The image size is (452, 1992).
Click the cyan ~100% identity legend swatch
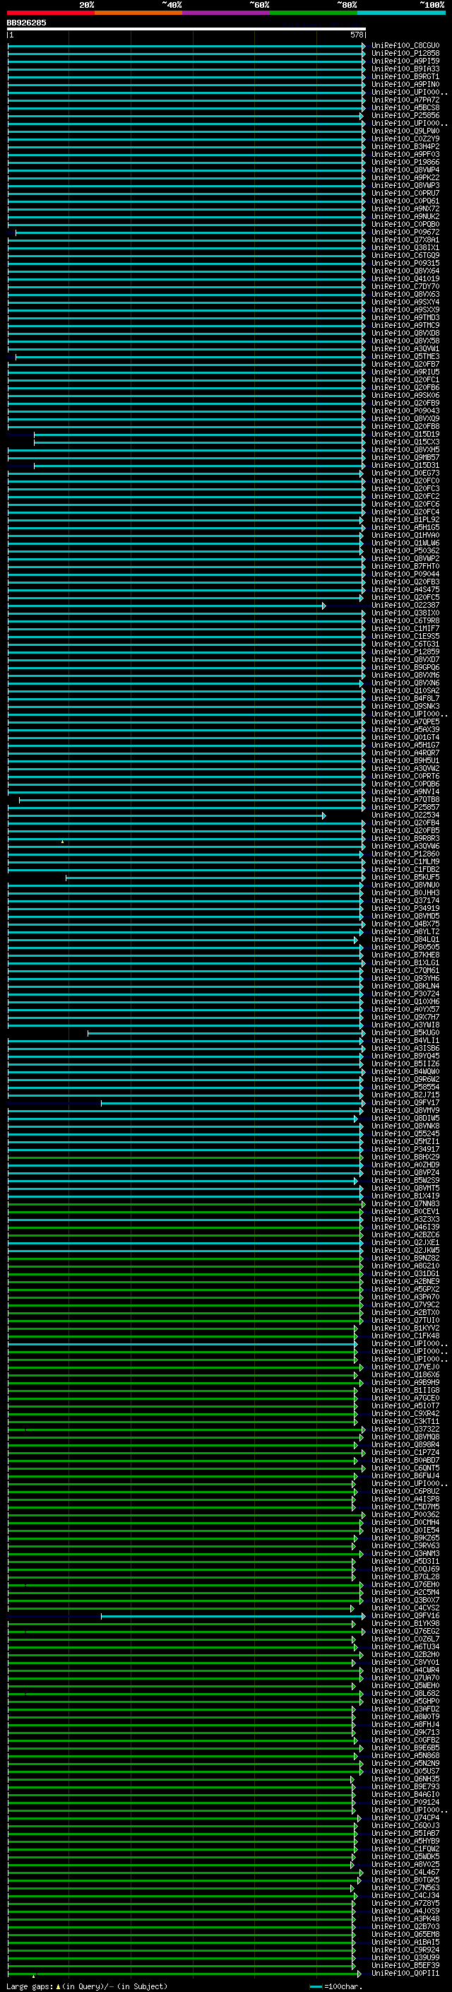click(x=402, y=13)
